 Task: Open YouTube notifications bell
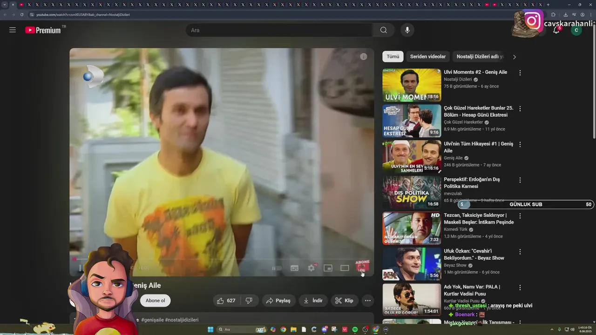[556, 30]
